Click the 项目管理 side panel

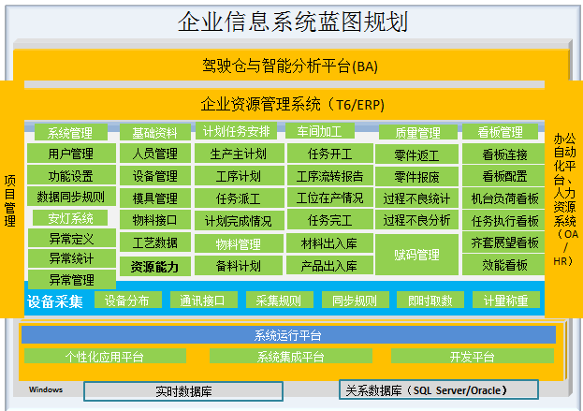coord(10,200)
